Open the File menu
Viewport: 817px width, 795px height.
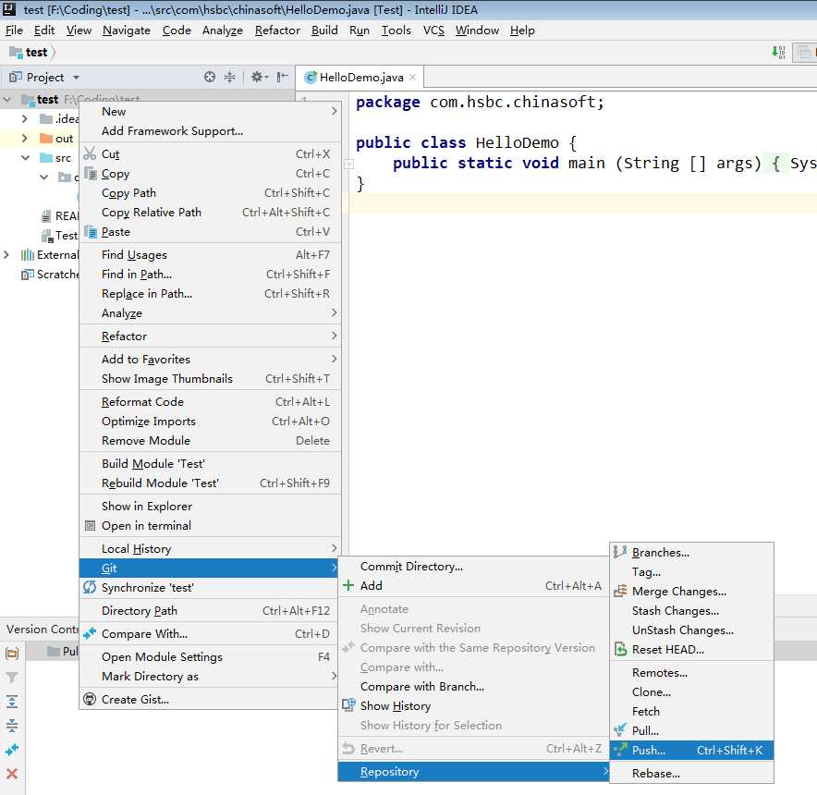[14, 31]
